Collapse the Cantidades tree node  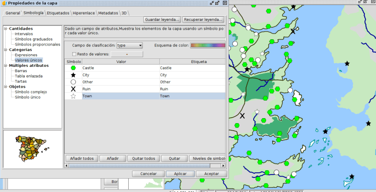click(x=5, y=29)
